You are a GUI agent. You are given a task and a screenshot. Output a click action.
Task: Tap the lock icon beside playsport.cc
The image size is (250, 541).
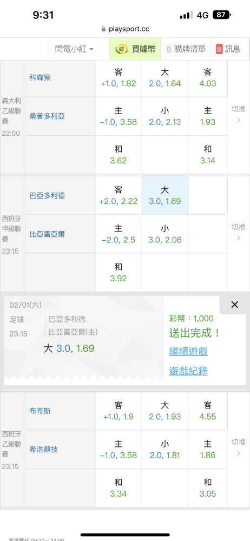(103, 29)
